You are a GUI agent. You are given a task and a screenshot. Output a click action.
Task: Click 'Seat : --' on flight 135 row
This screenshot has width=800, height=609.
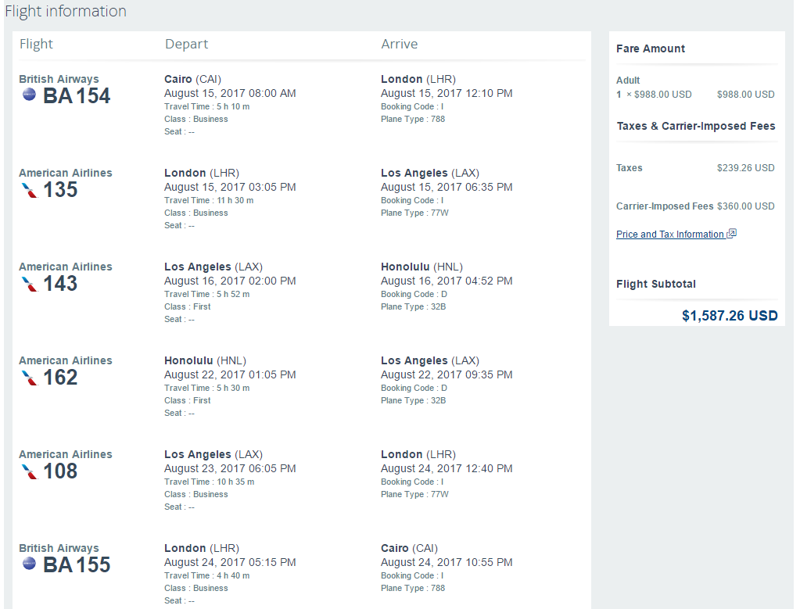pyautogui.click(x=179, y=225)
